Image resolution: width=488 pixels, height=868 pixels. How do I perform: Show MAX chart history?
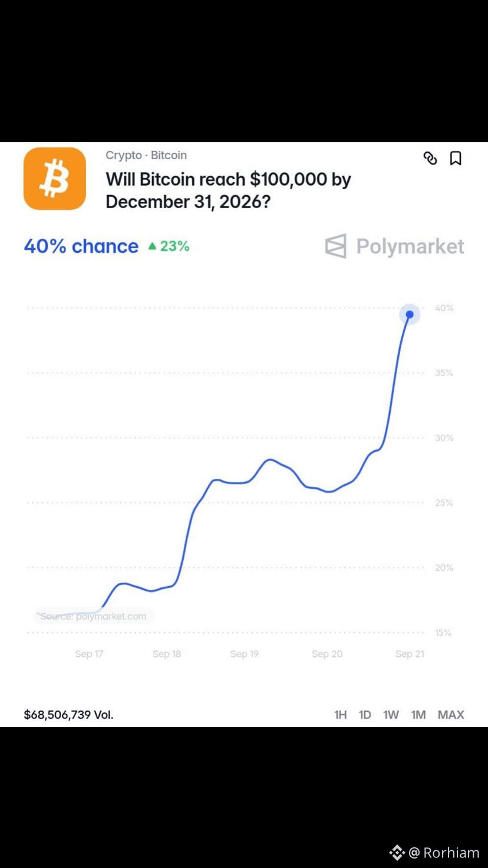pos(451,715)
